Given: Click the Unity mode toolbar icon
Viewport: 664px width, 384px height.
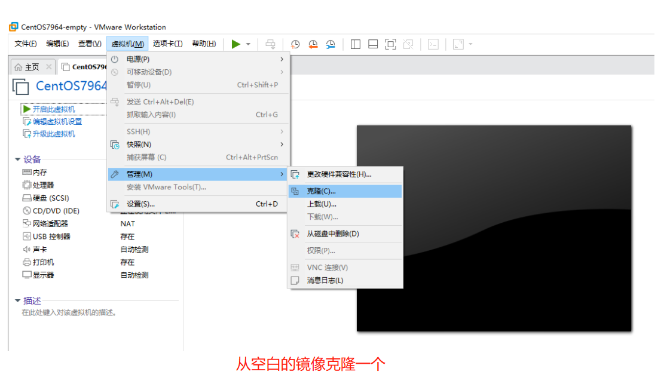Looking at the screenshot, I should [x=408, y=44].
